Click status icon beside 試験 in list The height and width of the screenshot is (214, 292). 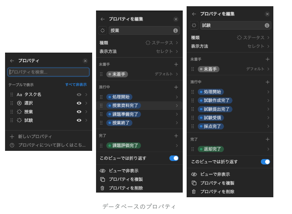coord(19,120)
